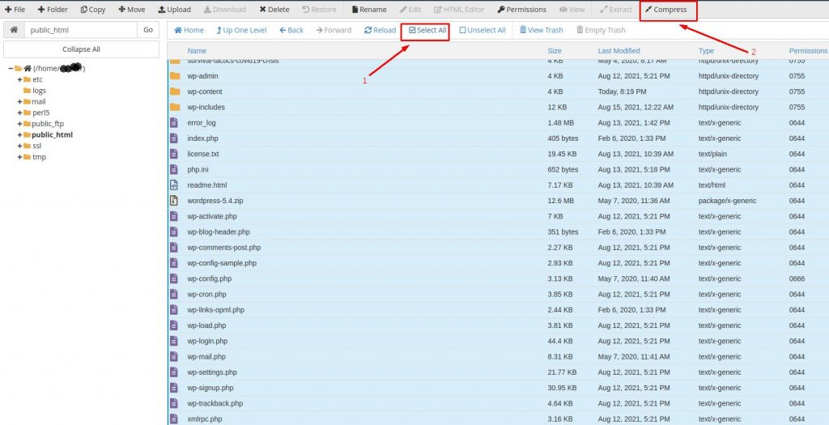Expand the public_ftp tree node
829x425 pixels.
pos(19,124)
